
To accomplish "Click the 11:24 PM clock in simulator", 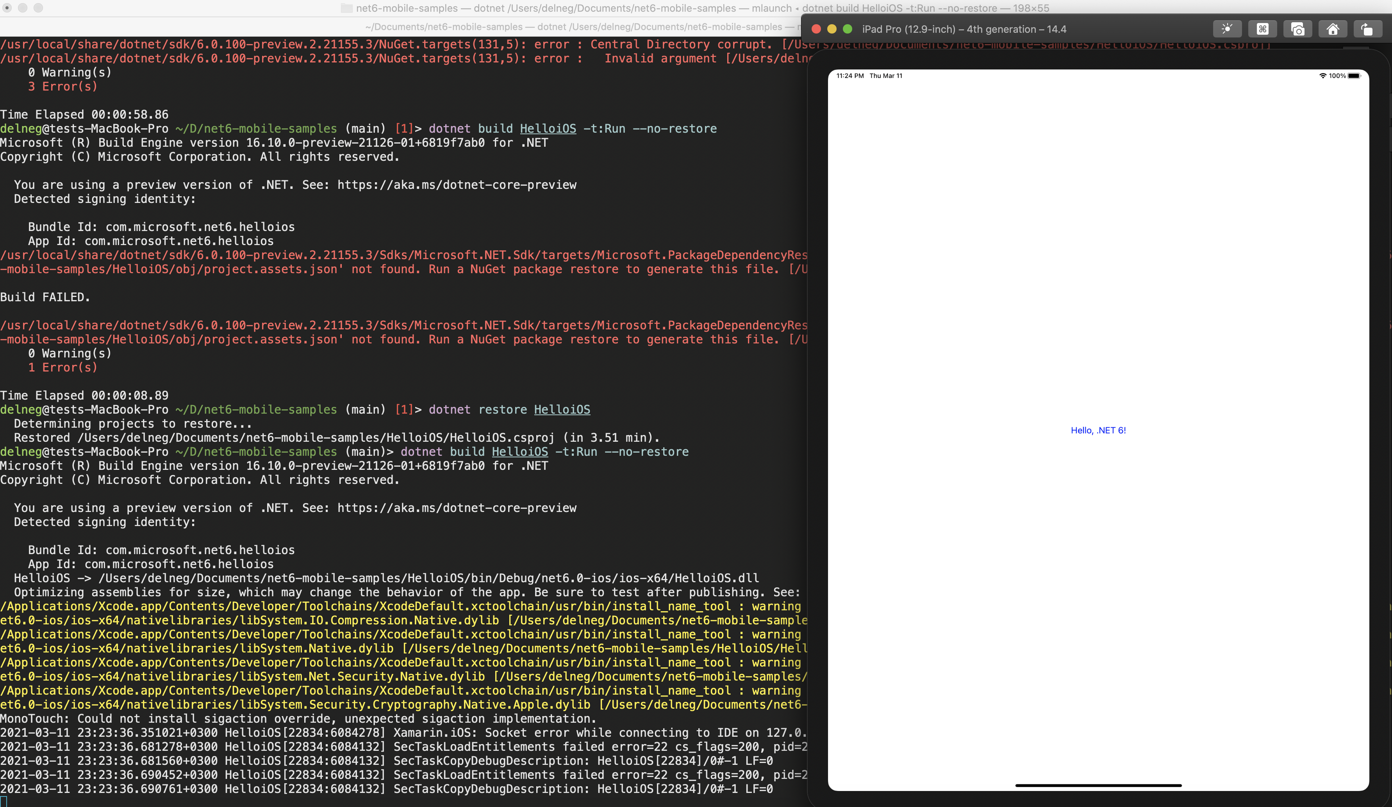I will click(850, 76).
